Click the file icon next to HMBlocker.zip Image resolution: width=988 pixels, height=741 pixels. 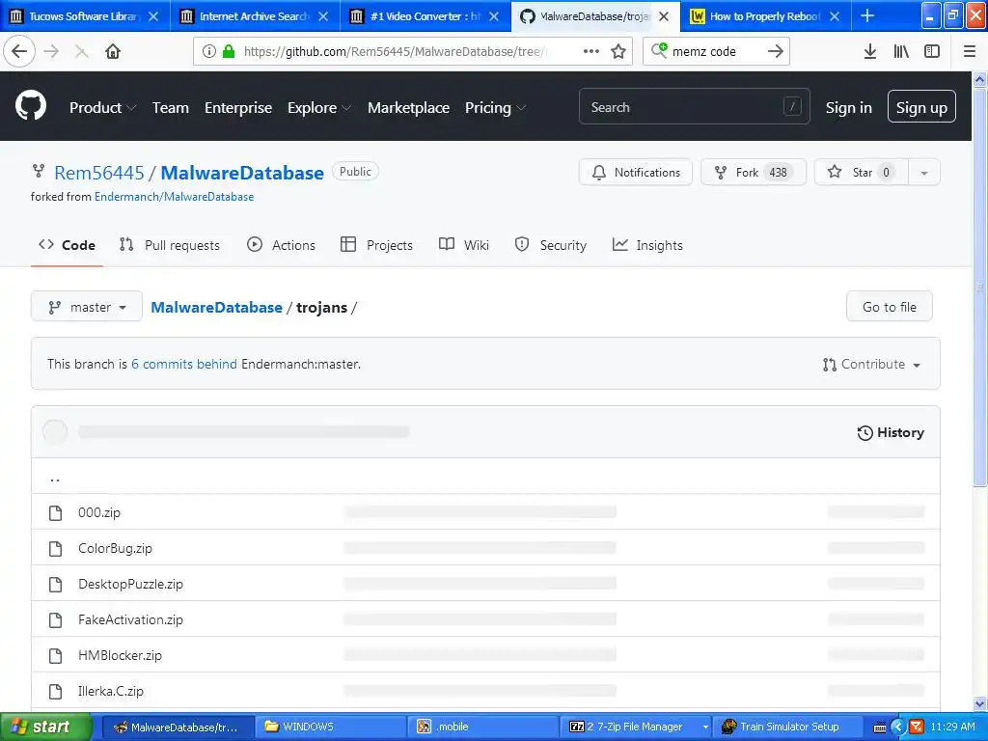(55, 656)
